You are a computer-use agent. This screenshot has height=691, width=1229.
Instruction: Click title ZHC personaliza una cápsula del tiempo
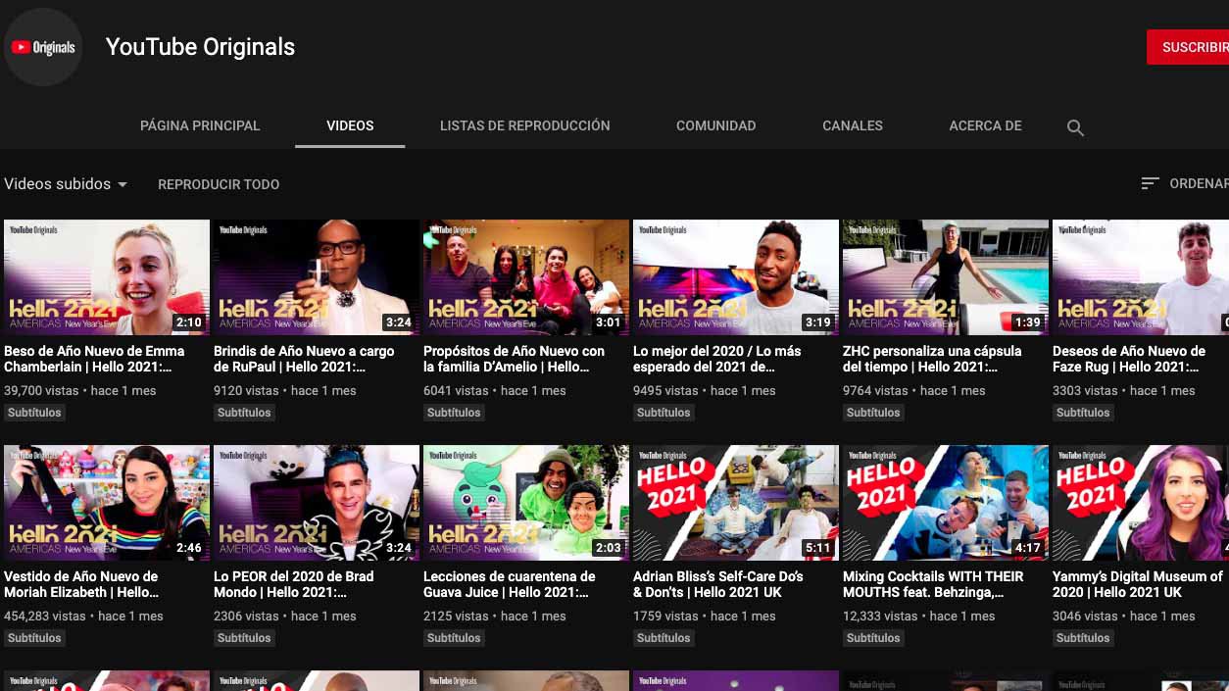coord(932,359)
